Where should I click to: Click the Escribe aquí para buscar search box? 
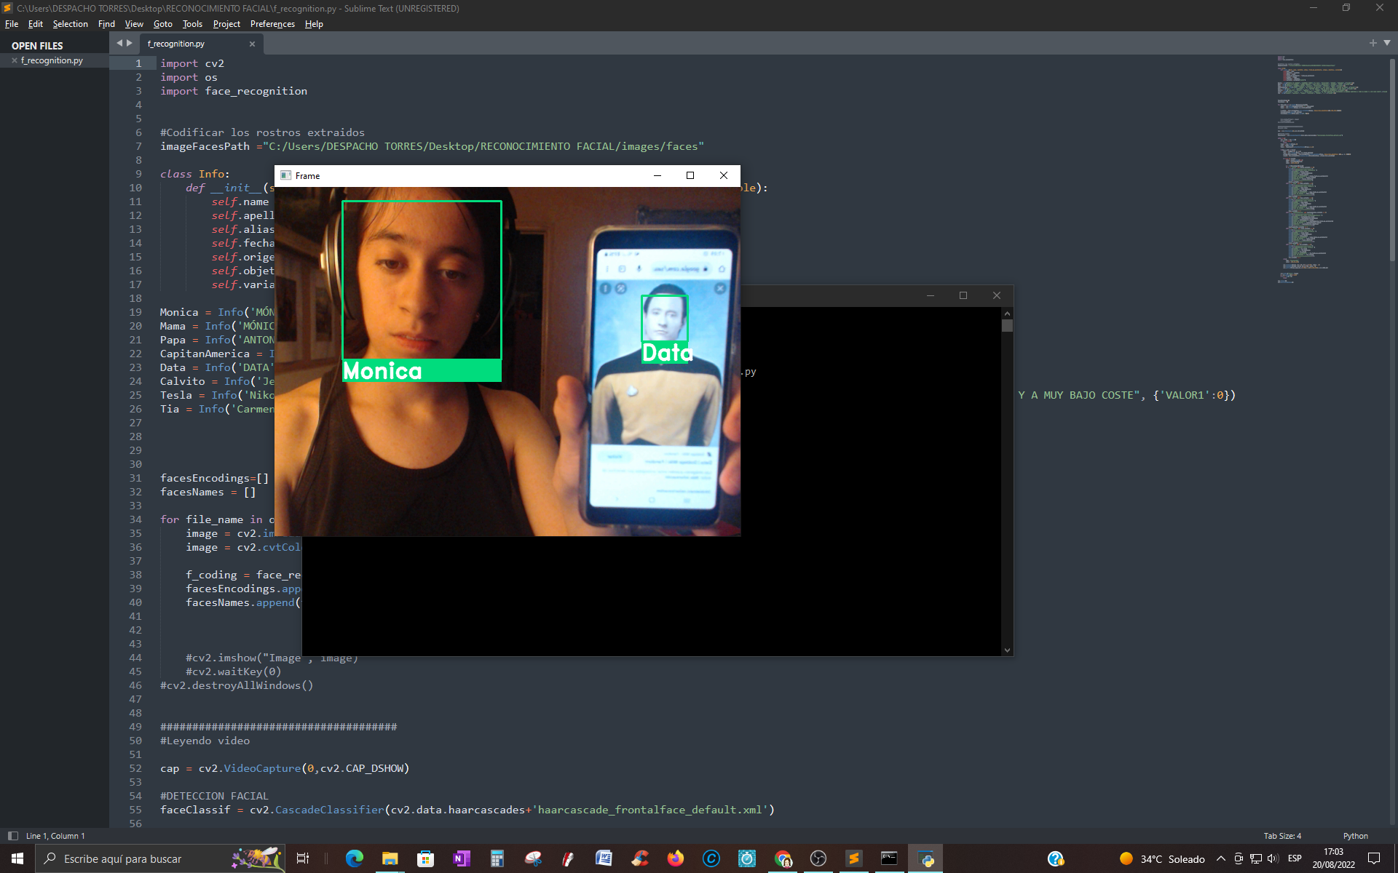tap(146, 859)
